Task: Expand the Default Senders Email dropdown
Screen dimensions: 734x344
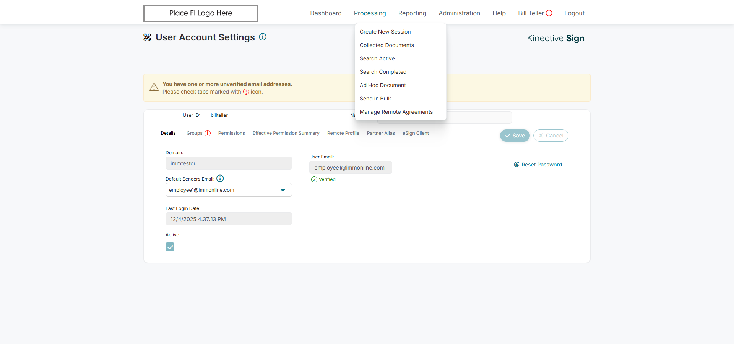Action: coord(283,190)
